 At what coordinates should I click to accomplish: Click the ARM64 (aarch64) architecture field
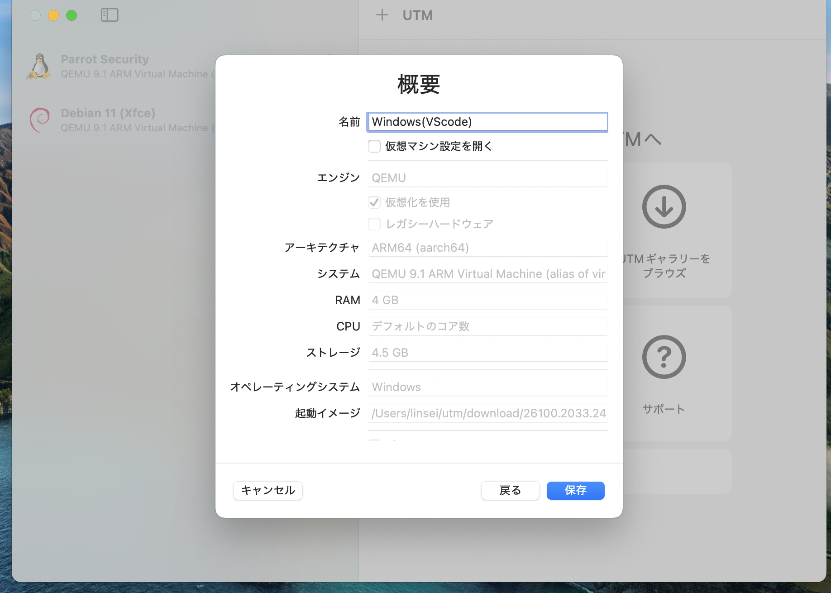(x=487, y=248)
